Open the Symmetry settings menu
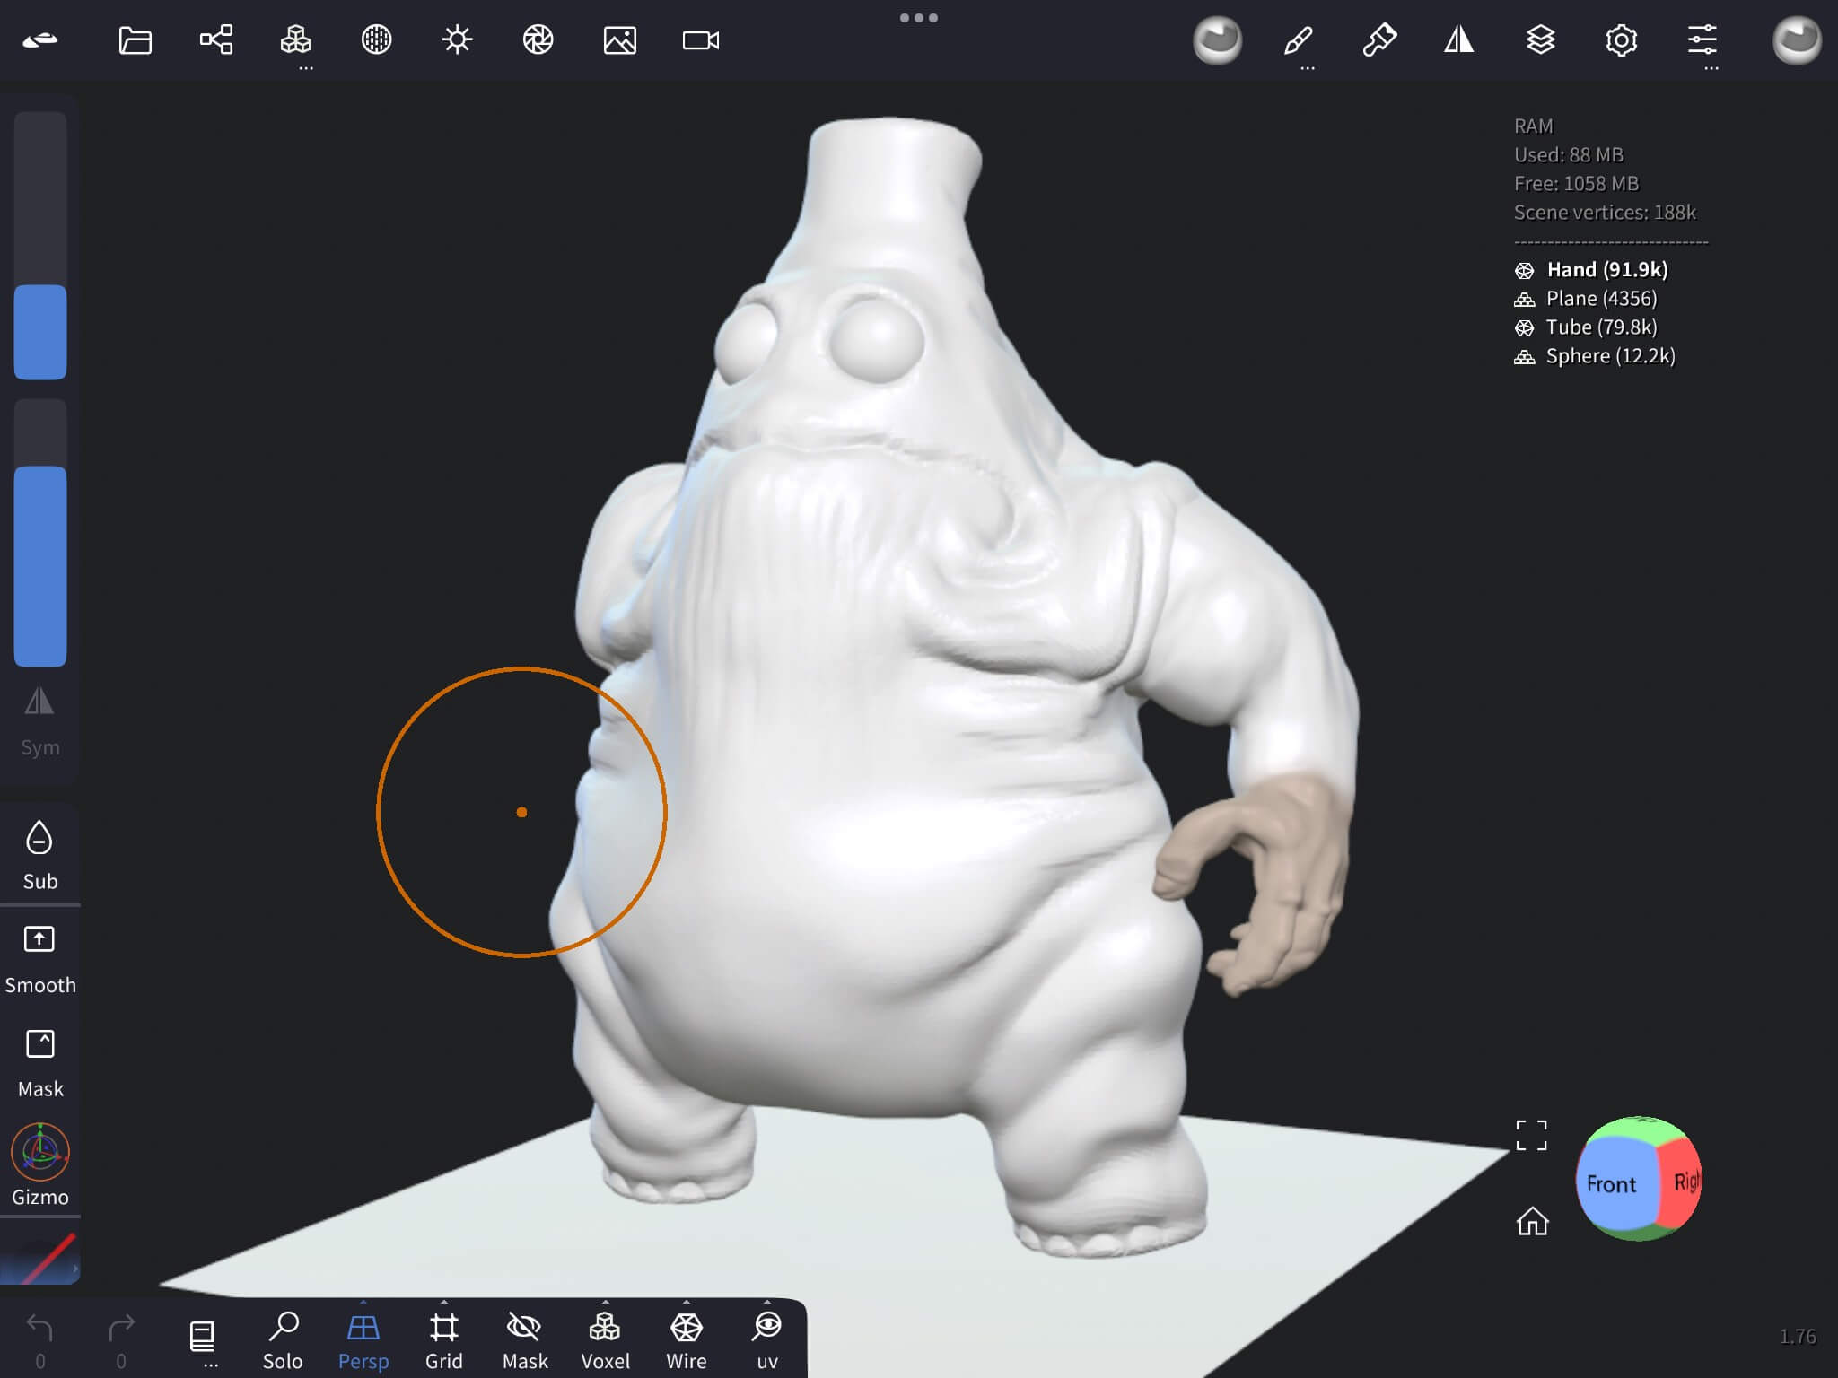Image resolution: width=1838 pixels, height=1378 pixels. point(1459,40)
